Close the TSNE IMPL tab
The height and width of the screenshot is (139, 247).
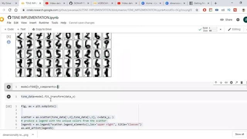pos(40,3)
